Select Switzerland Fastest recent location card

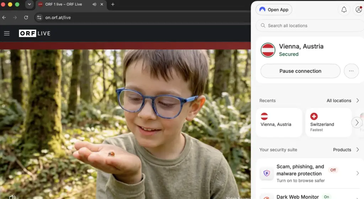[x=328, y=122]
